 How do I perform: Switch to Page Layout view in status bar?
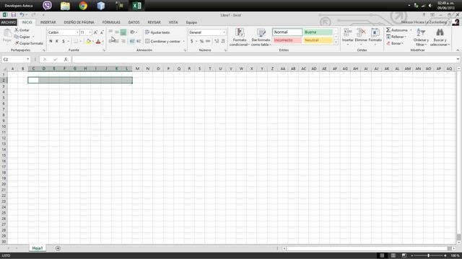tap(393, 255)
